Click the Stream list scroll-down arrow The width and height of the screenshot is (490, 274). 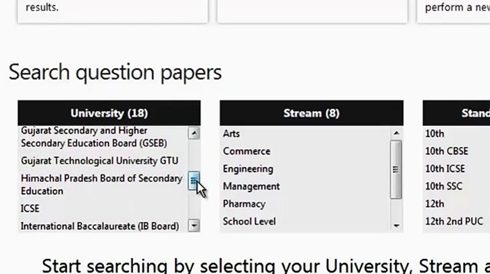click(x=396, y=226)
